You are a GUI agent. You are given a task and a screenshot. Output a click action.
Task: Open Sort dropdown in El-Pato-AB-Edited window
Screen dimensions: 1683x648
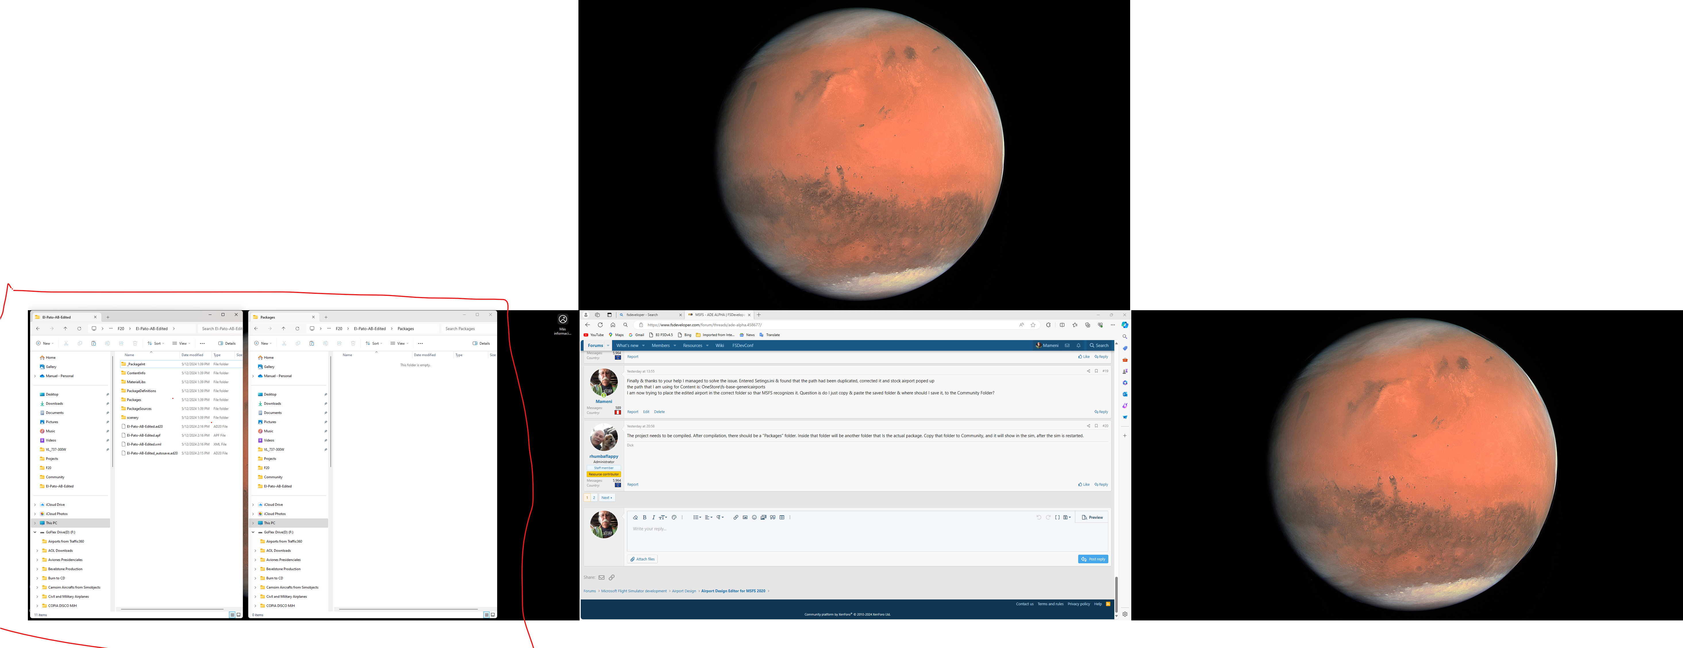click(155, 344)
